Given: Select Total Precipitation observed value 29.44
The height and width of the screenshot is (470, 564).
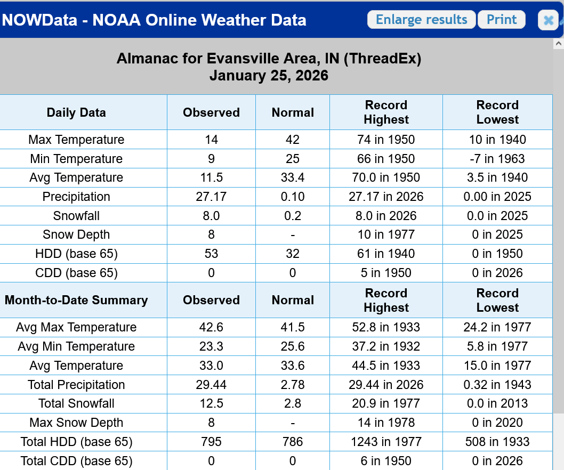Looking at the screenshot, I should pyautogui.click(x=211, y=385).
